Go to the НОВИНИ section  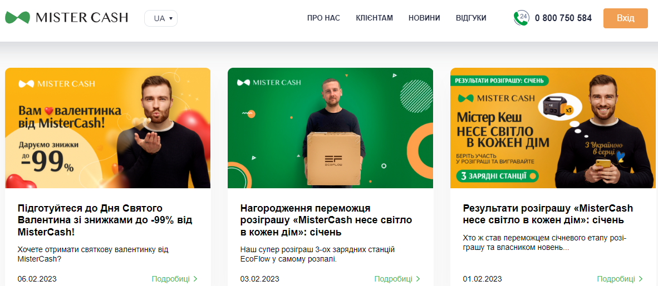tap(424, 18)
